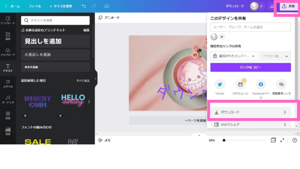Screen dimensions: 300x169
Task: Open the アップロード uploads panel
Action: click(8, 52)
